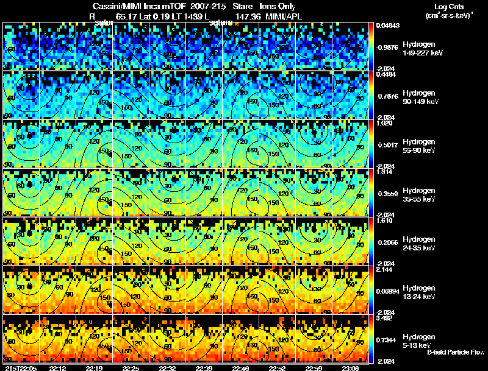488x371 pixels.
Task: Click the 22:25 time axis label
Action: 131,368
